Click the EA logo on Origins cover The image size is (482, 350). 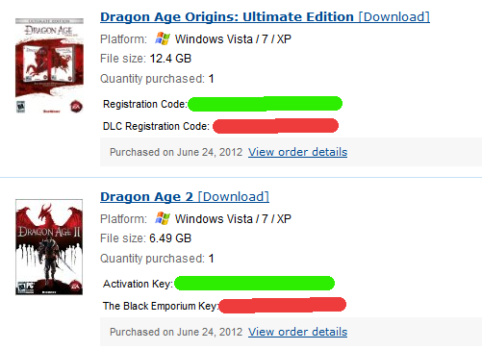pos(76,106)
